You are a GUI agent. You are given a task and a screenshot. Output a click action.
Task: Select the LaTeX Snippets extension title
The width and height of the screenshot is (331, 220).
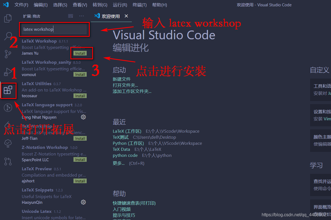coord(38,190)
